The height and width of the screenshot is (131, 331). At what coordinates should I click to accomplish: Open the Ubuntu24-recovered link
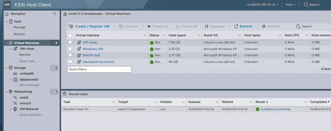tap(98, 62)
